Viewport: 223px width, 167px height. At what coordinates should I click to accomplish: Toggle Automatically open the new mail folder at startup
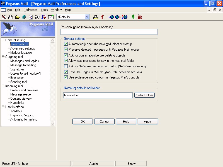tap(66, 44)
